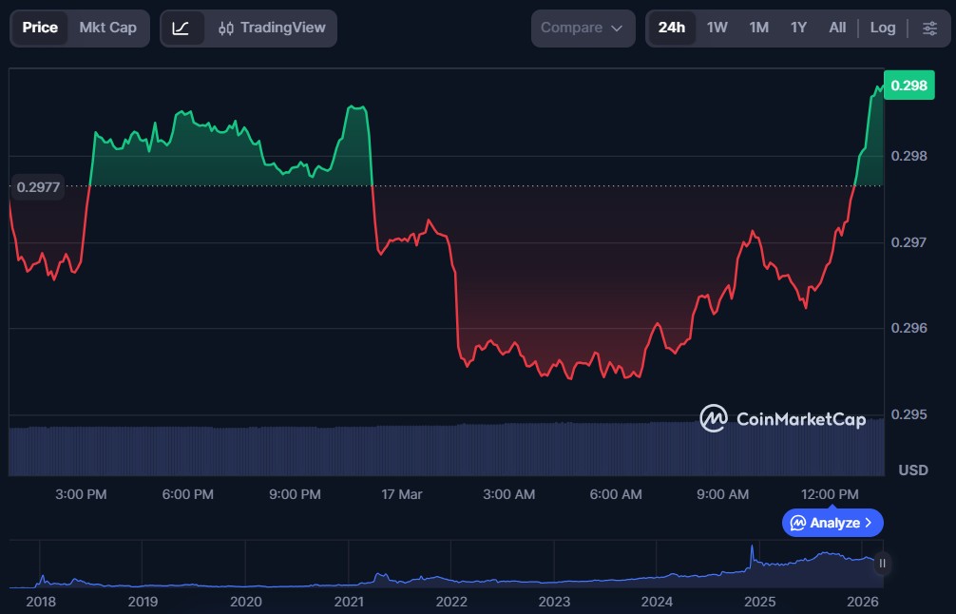The image size is (956, 614).
Task: Click the chat icon in Analyze button
Action: click(798, 523)
